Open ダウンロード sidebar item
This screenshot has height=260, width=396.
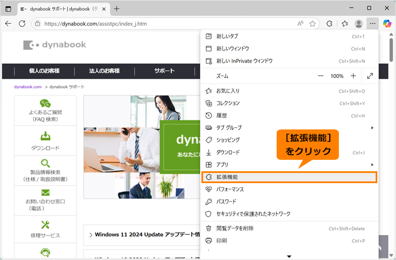tap(45, 141)
